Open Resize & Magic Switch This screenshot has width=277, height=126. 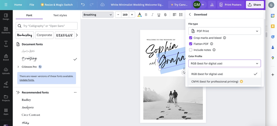click(x=57, y=5)
